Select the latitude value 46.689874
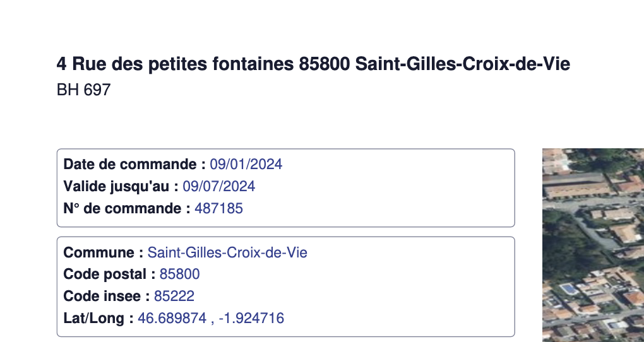This screenshot has width=644, height=342. point(172,318)
